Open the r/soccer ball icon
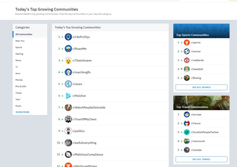 (x=186, y=51)
